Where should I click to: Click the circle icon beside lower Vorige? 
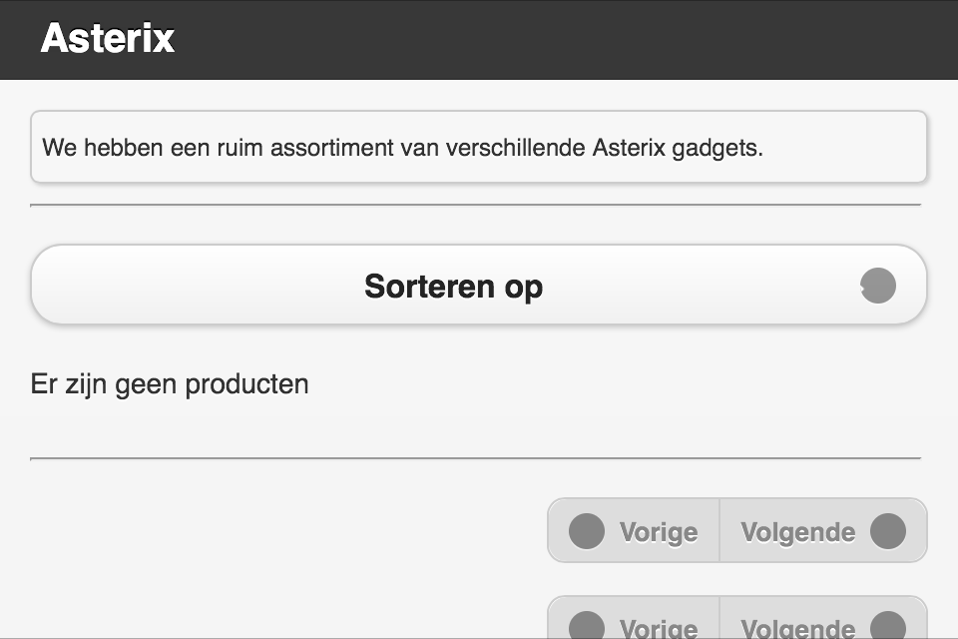pyautogui.click(x=587, y=626)
